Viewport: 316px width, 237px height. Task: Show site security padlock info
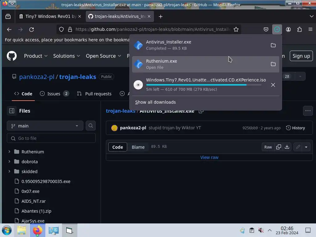pos(70,29)
